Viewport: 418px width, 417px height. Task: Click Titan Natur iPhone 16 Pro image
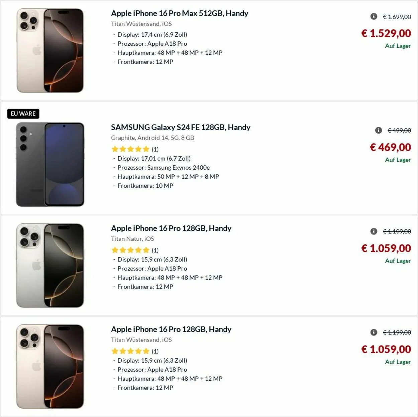coord(50,265)
